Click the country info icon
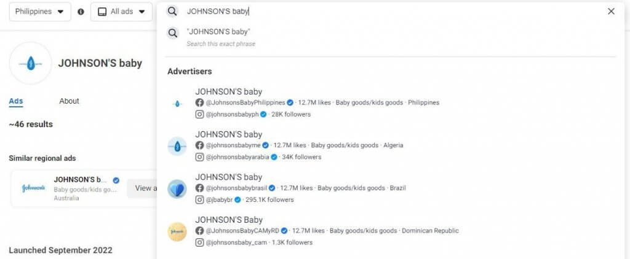Image resolution: width=630 pixels, height=259 pixels. [x=81, y=12]
